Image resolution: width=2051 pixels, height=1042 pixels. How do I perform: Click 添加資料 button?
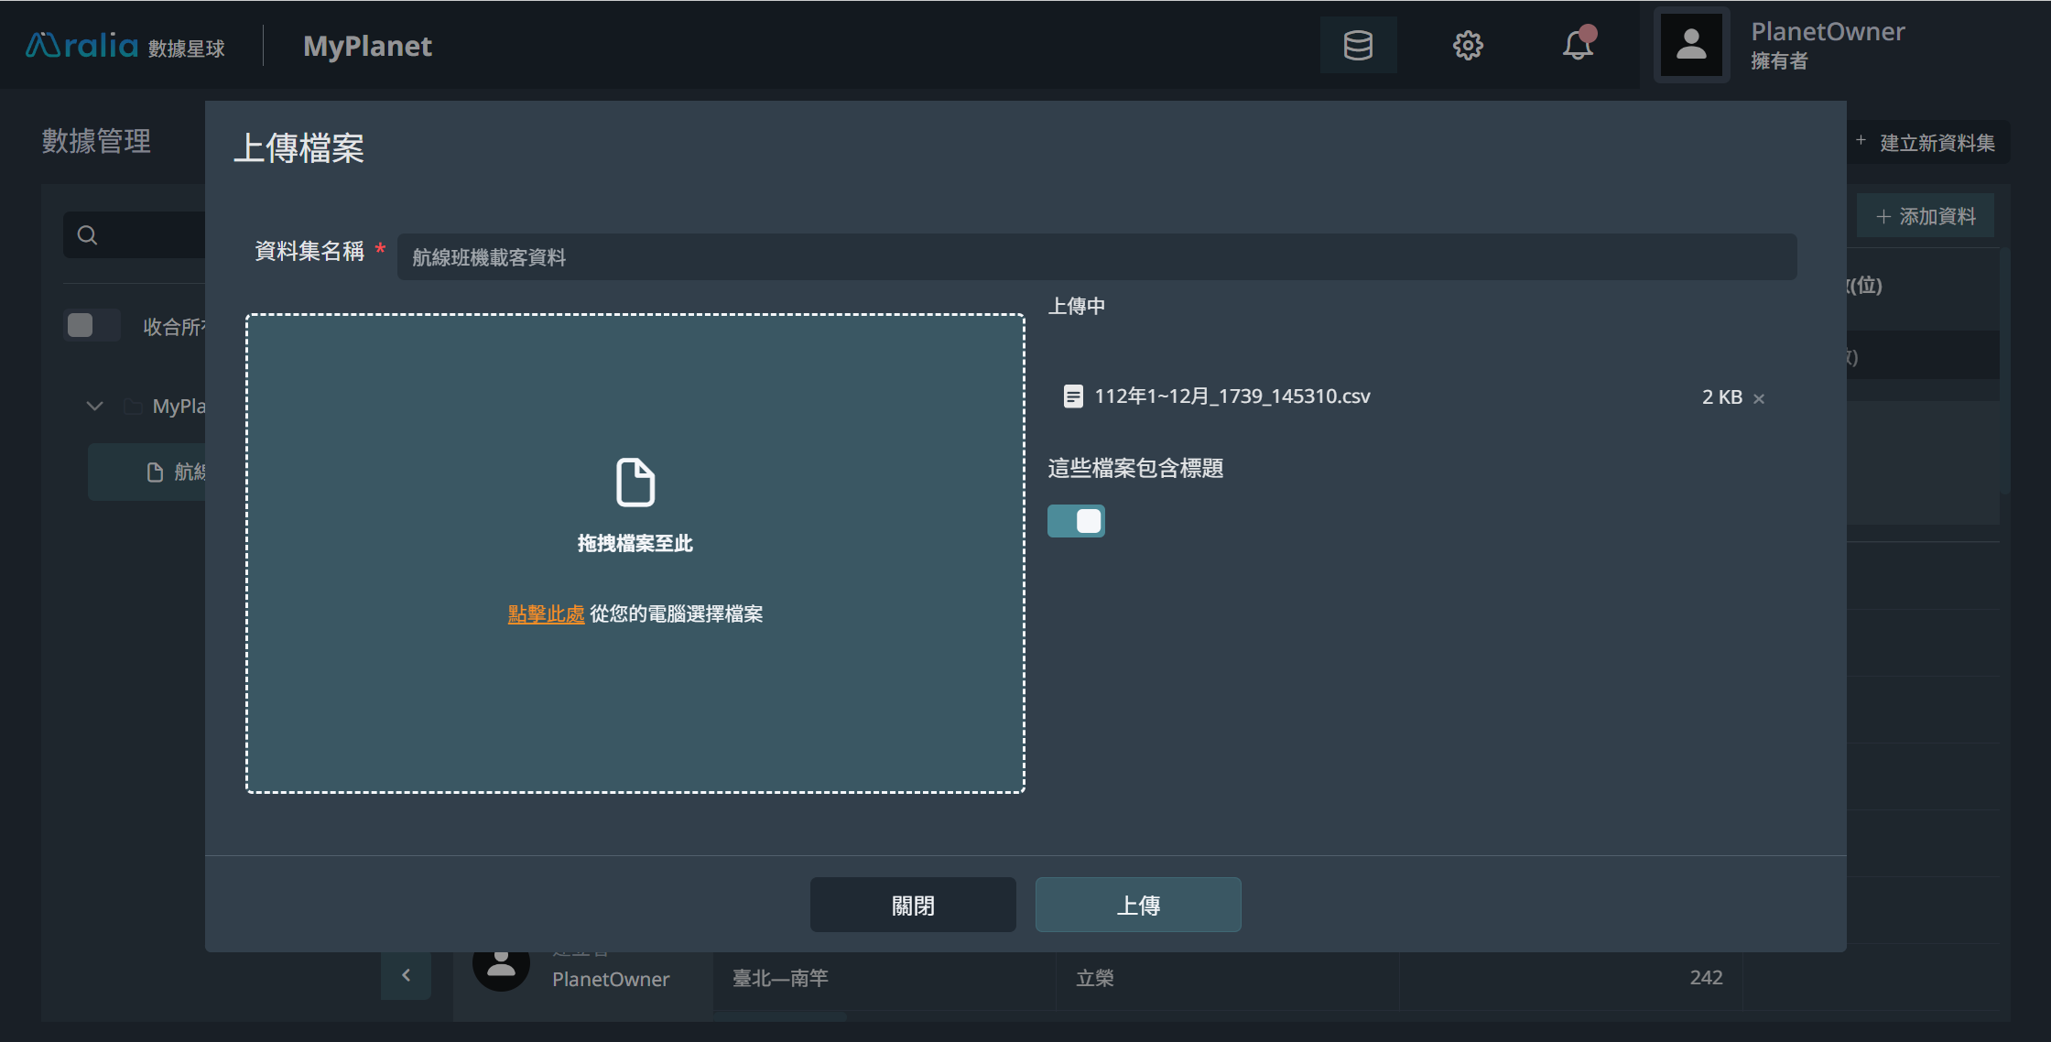1926,216
